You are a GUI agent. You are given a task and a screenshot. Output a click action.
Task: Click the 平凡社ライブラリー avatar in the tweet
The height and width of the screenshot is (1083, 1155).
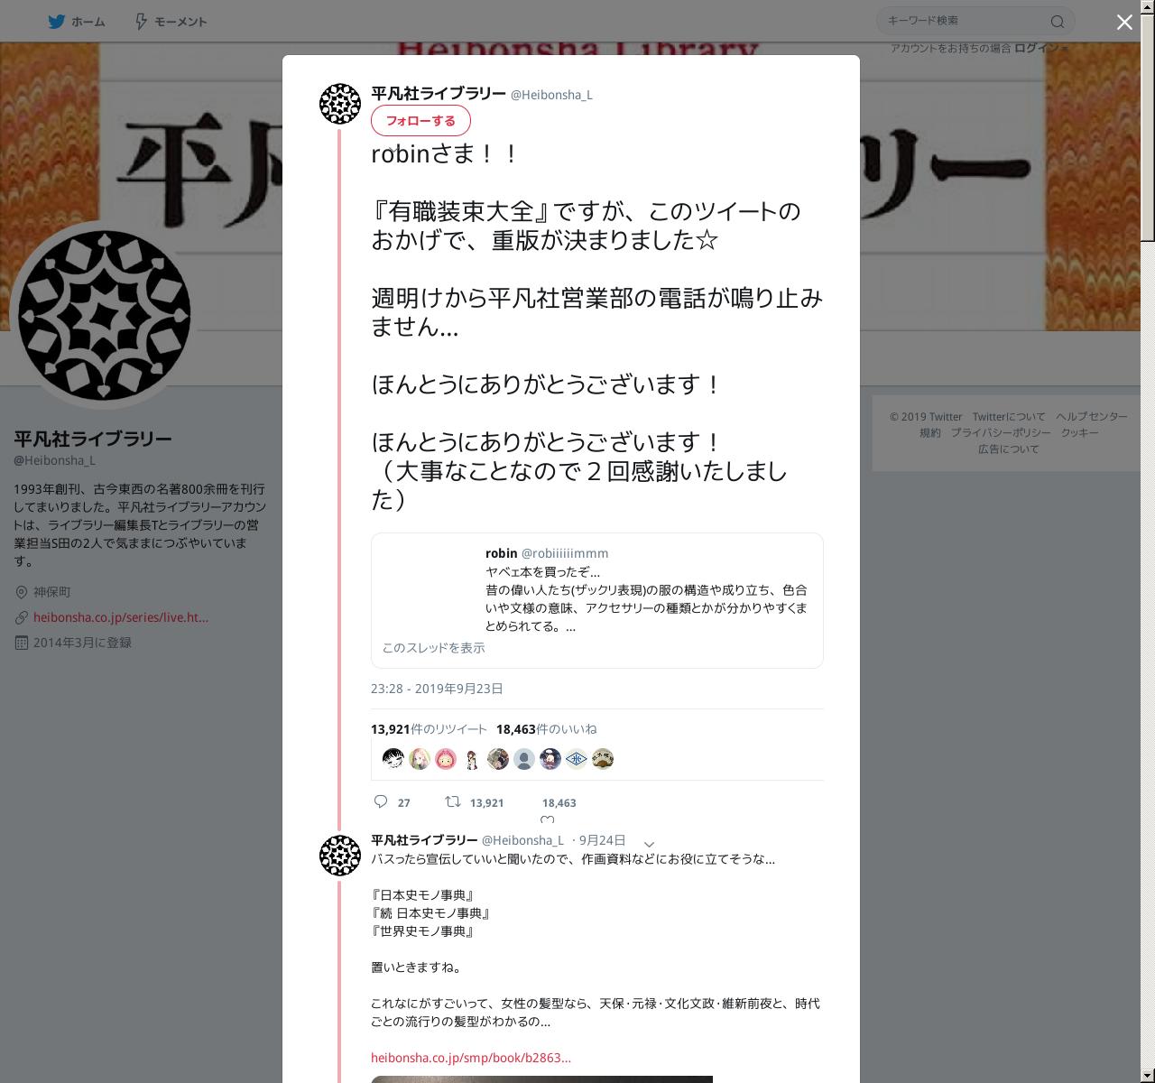pyautogui.click(x=340, y=104)
